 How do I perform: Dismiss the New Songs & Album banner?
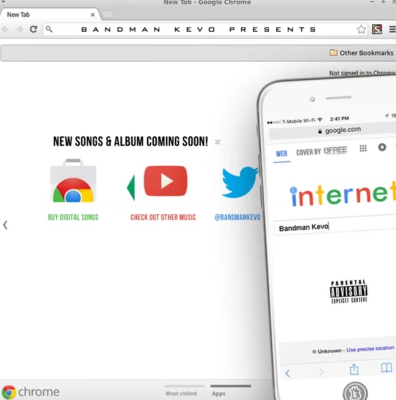pyautogui.click(x=217, y=142)
